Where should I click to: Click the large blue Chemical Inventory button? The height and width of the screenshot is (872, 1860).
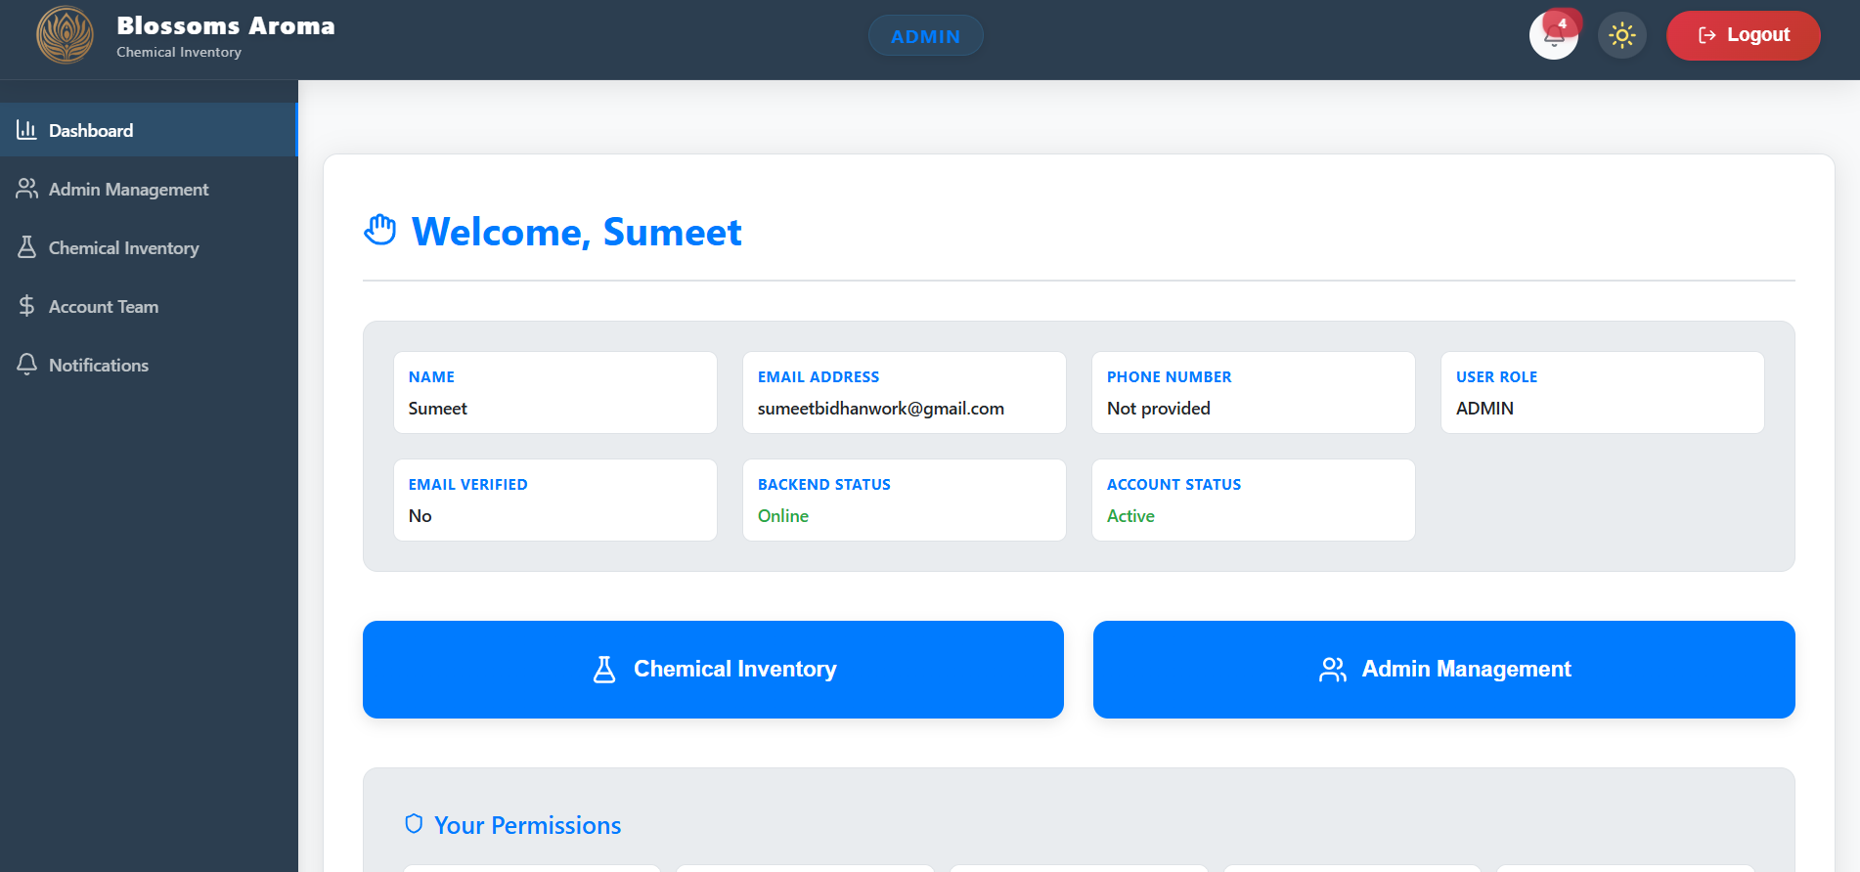713,670
